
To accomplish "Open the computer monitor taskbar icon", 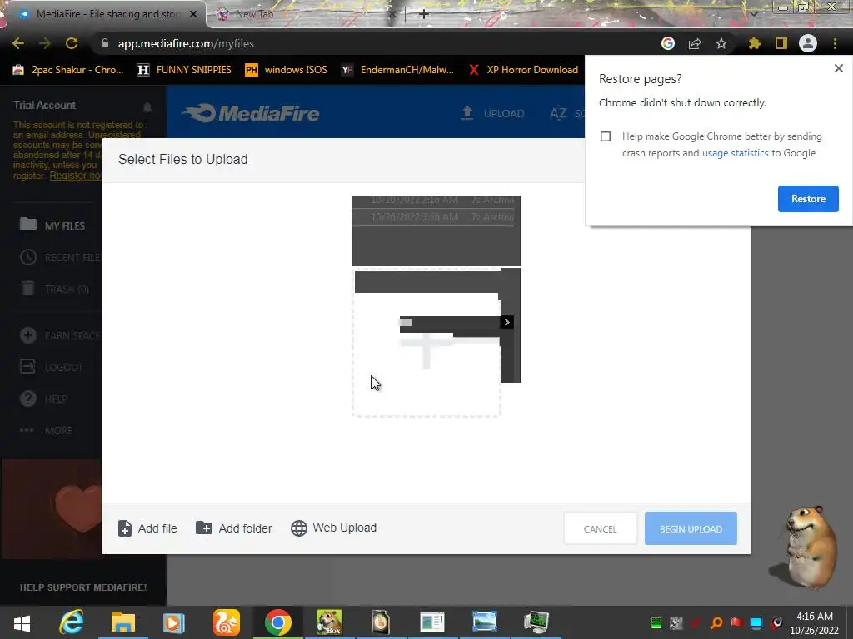I will click(x=536, y=622).
